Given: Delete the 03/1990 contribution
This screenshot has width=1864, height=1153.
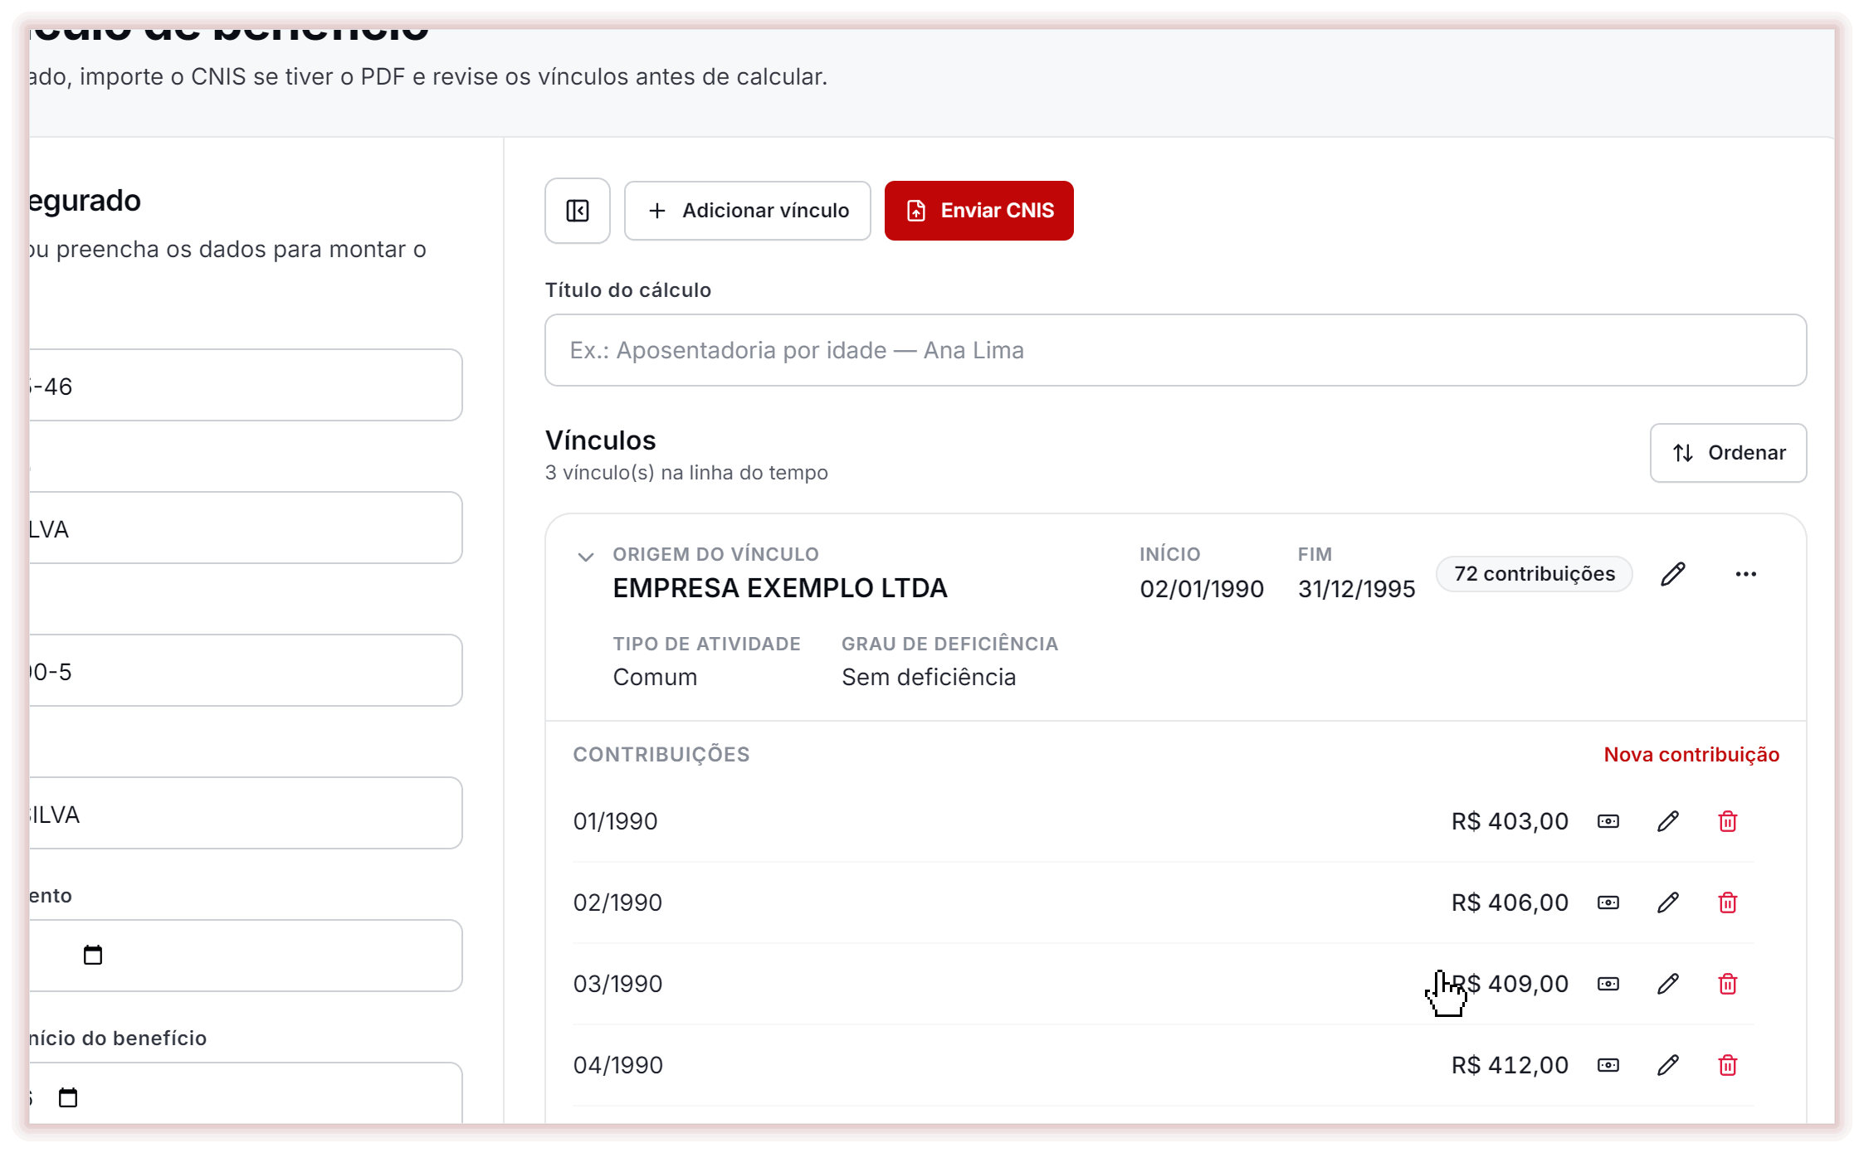Looking at the screenshot, I should (1728, 984).
